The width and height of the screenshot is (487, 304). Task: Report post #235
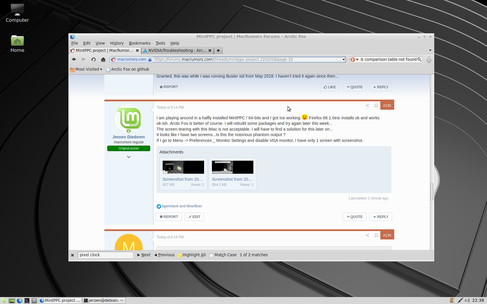(x=169, y=217)
